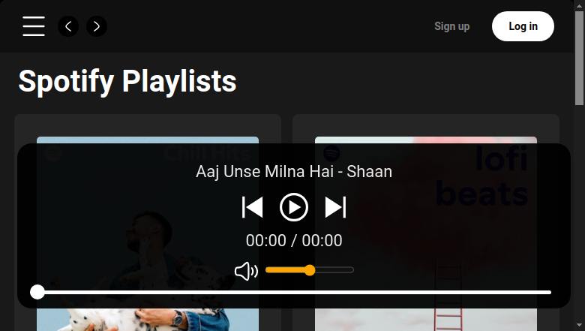The image size is (585, 331).
Task: Click the Sign up link
Action: pos(451,26)
